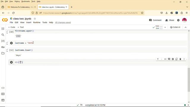Screen dimensions: 190x107
Task: Open Colab settings gear in header
Action: [x=178, y=20]
